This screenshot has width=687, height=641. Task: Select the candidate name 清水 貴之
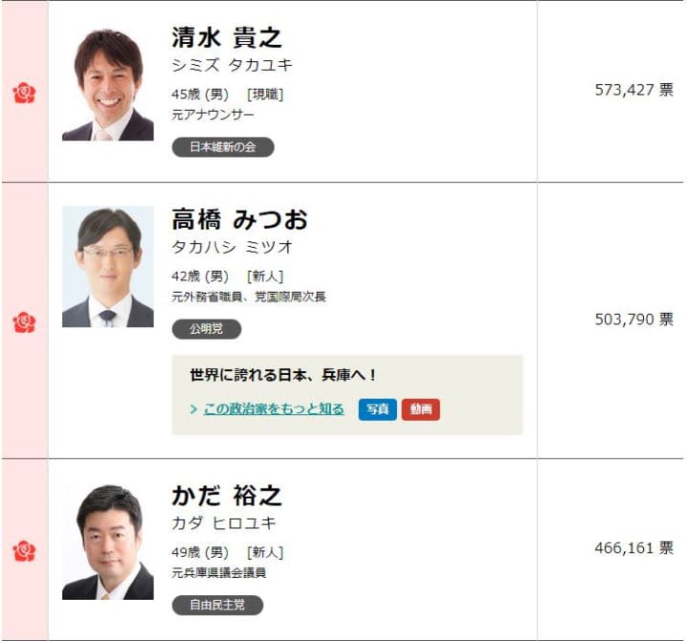[x=226, y=37]
